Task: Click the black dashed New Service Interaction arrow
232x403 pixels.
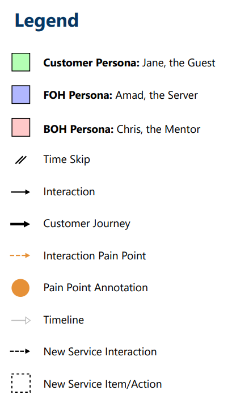Action: click(x=20, y=351)
